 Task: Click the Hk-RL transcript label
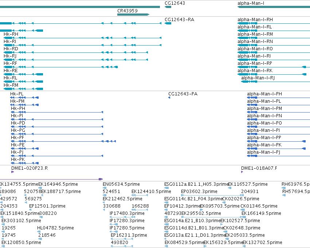[10, 78]
